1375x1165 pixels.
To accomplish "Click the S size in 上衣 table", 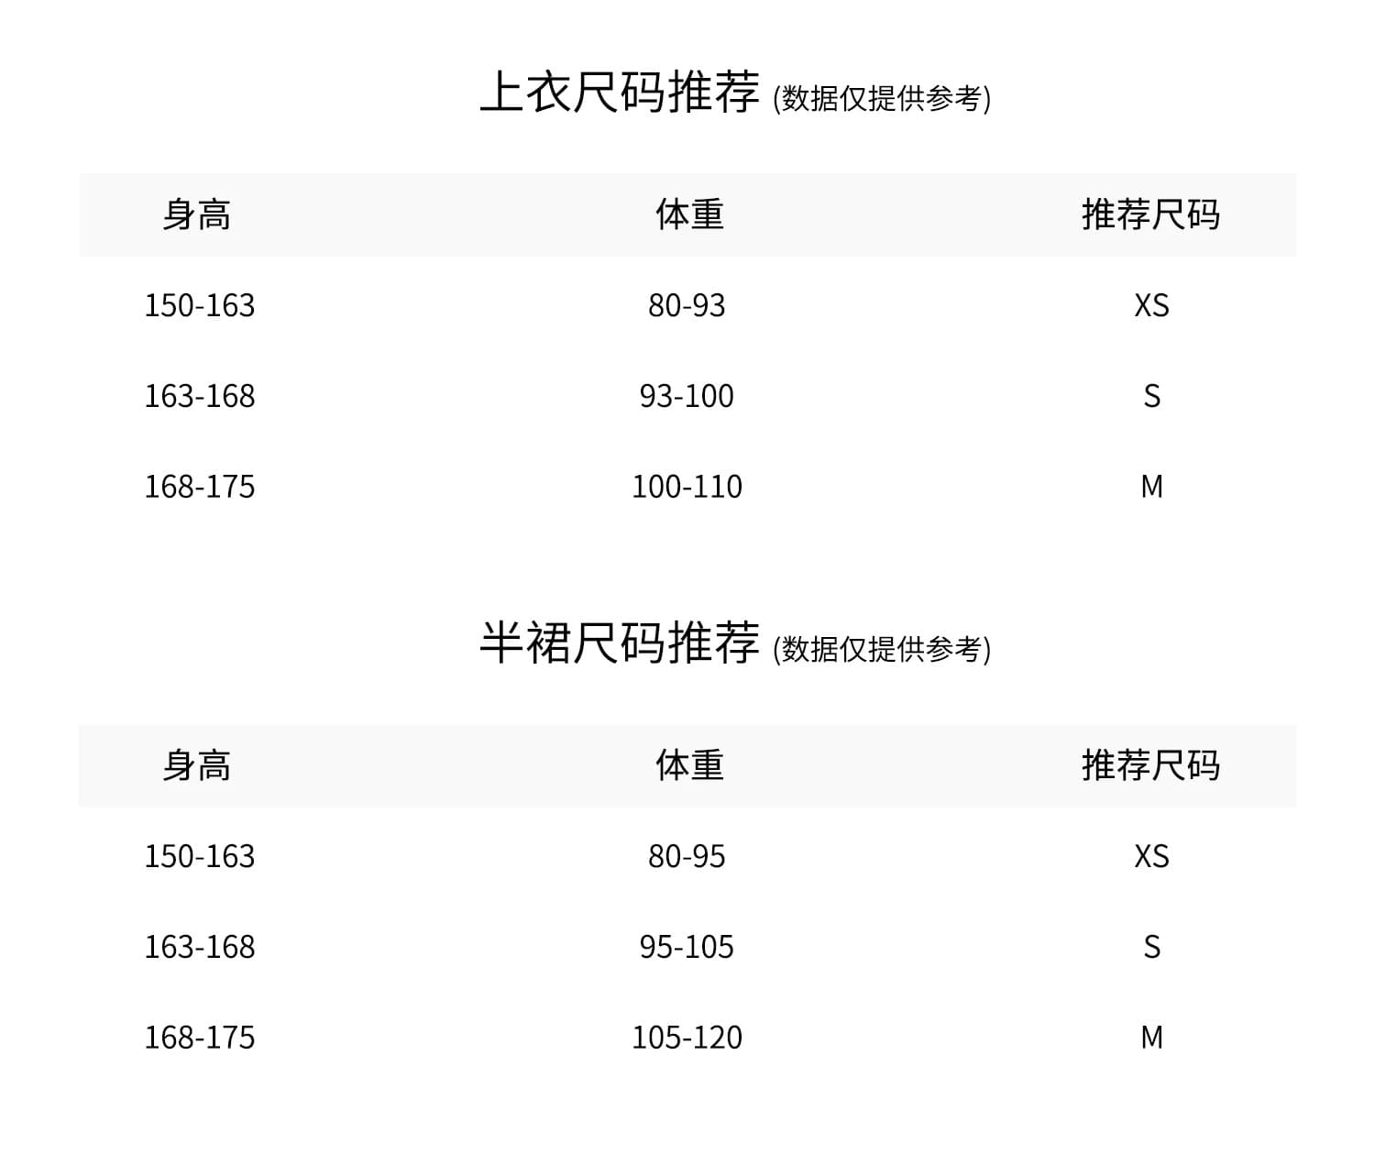I will tap(1151, 396).
